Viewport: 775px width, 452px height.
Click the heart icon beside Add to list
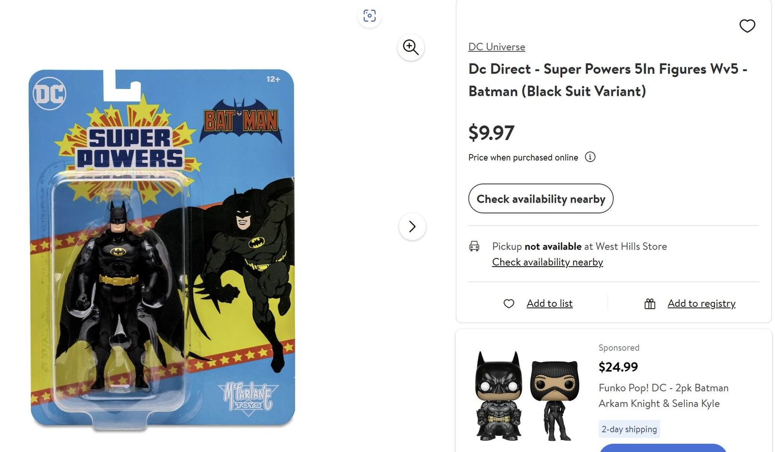[509, 303]
